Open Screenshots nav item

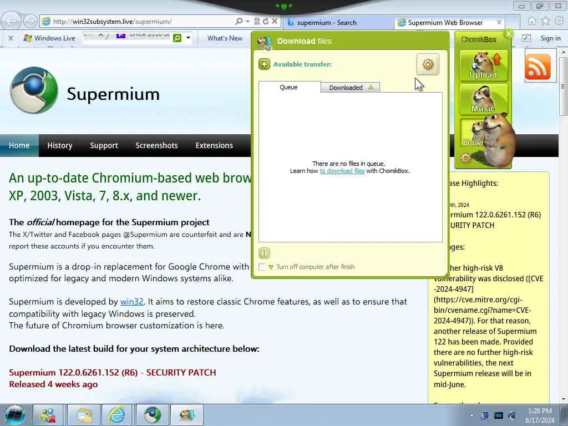[156, 145]
